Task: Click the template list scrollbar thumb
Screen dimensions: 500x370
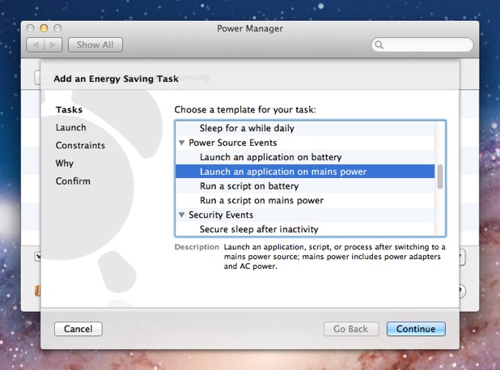Action: click(440, 176)
